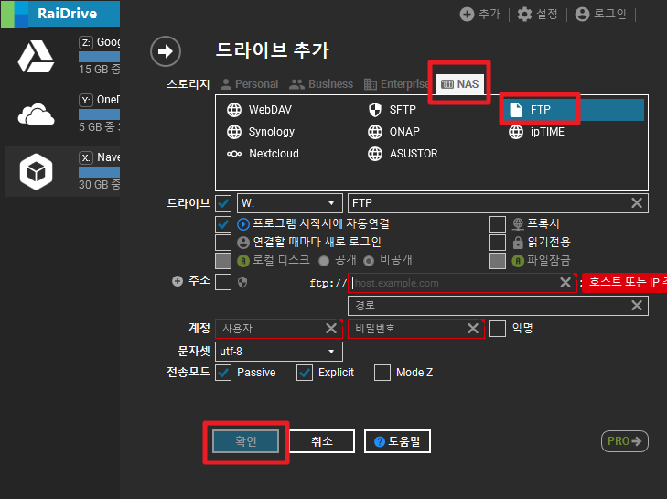Click the gear icon for 설정
The image size is (667, 499).
pos(524,14)
